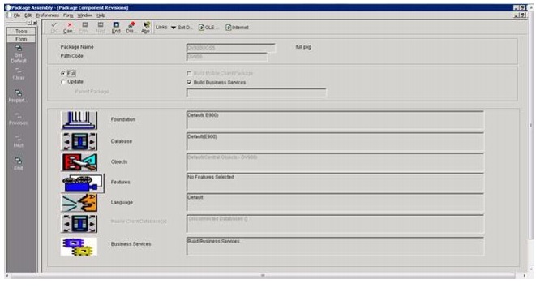Click the Next sidebar icon
Screen dimensions: 536x297
19,138
